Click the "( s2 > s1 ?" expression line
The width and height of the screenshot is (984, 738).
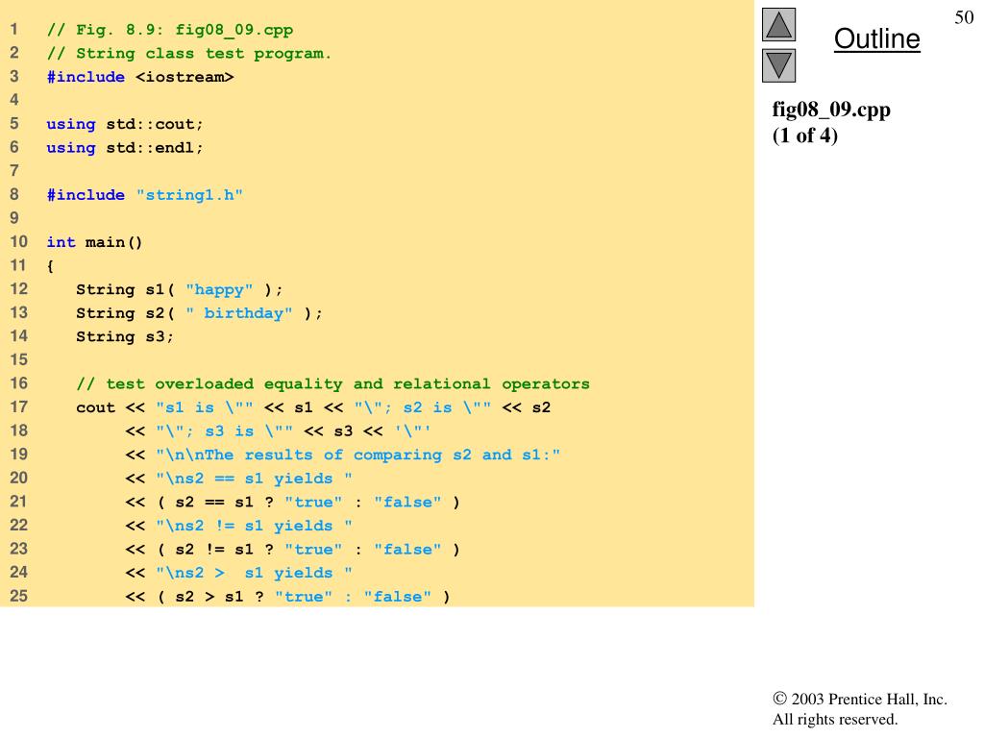(x=287, y=597)
